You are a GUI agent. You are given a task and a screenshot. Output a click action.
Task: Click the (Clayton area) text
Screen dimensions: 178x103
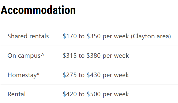[151, 36]
